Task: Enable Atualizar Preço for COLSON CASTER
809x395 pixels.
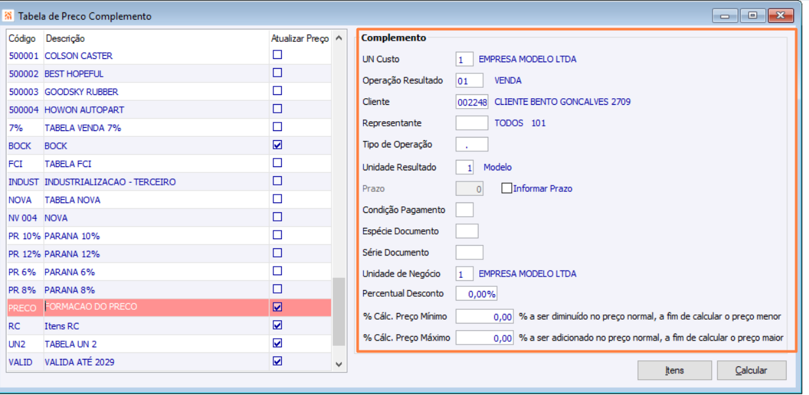Action: (x=277, y=55)
